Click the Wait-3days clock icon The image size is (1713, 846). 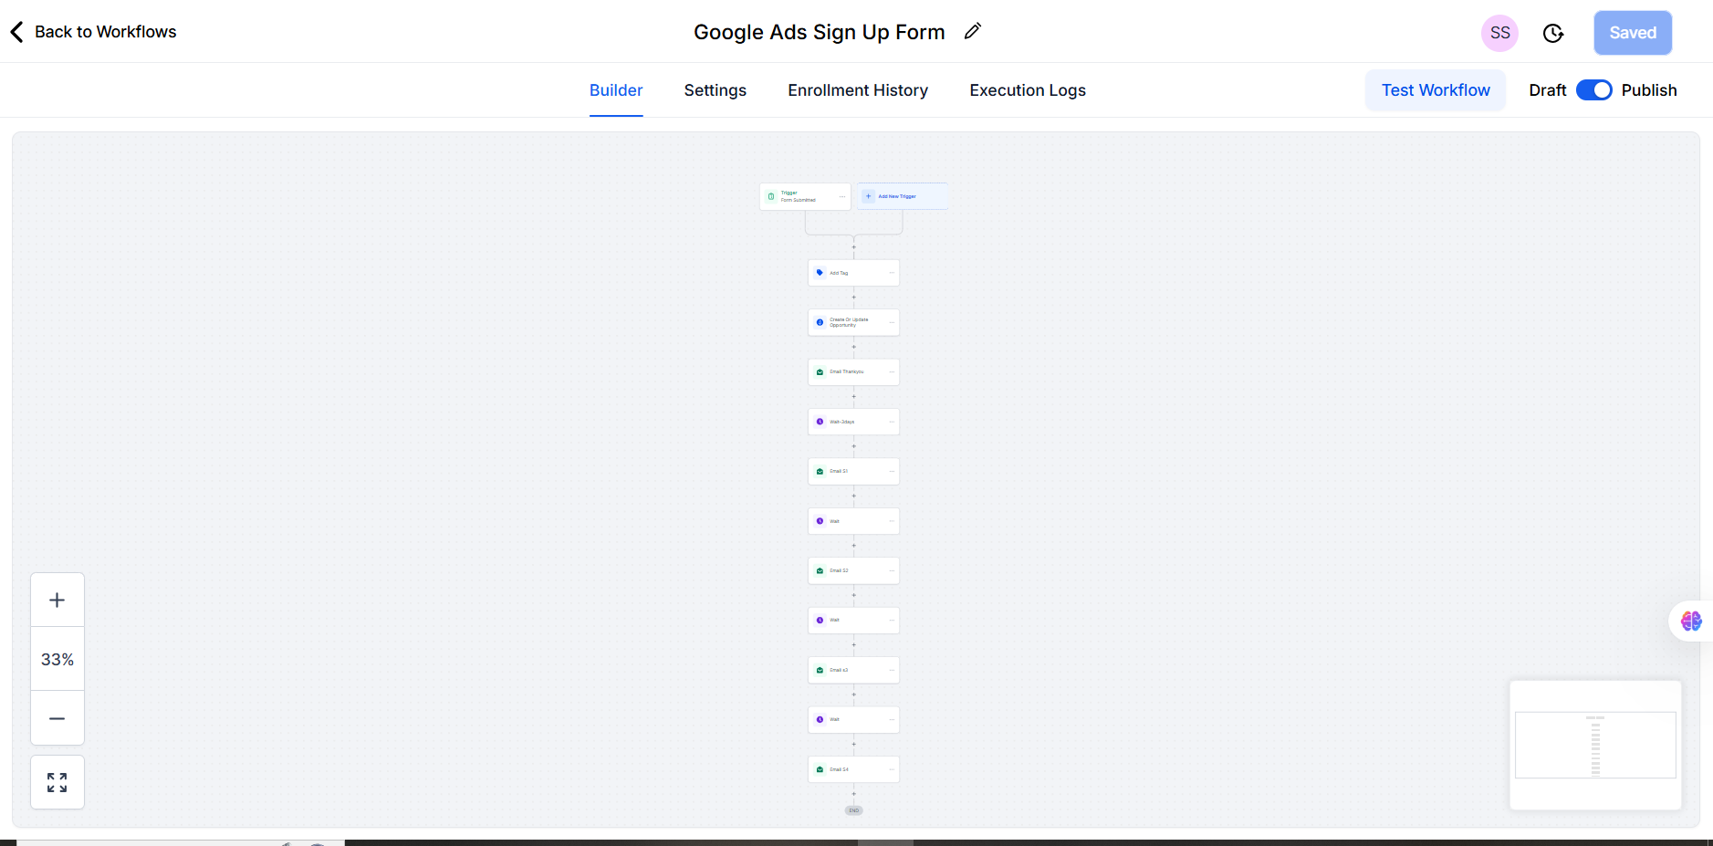tap(820, 422)
